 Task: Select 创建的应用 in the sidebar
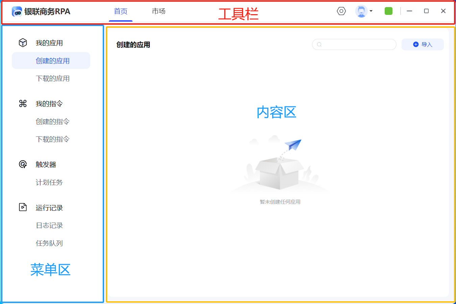53,61
